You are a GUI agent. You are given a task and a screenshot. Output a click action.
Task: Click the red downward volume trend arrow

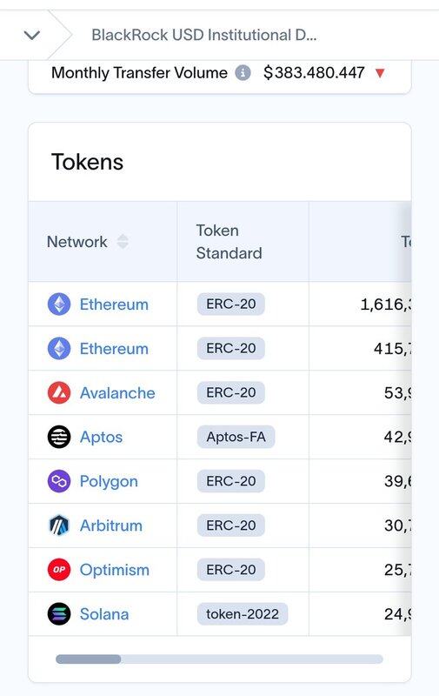point(380,73)
